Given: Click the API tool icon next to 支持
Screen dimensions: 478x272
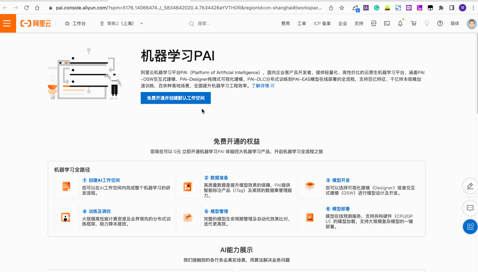Looking at the screenshot, I should point(374,24).
